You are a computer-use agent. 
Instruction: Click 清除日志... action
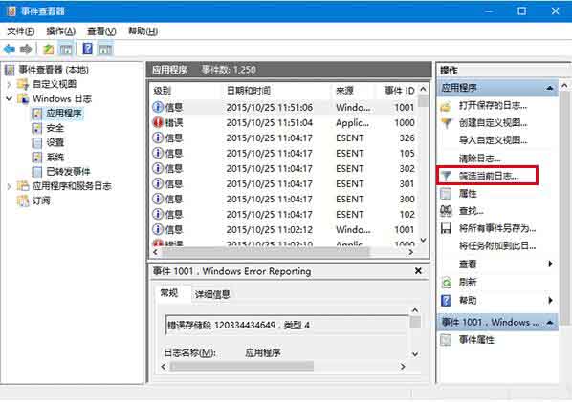(x=479, y=159)
